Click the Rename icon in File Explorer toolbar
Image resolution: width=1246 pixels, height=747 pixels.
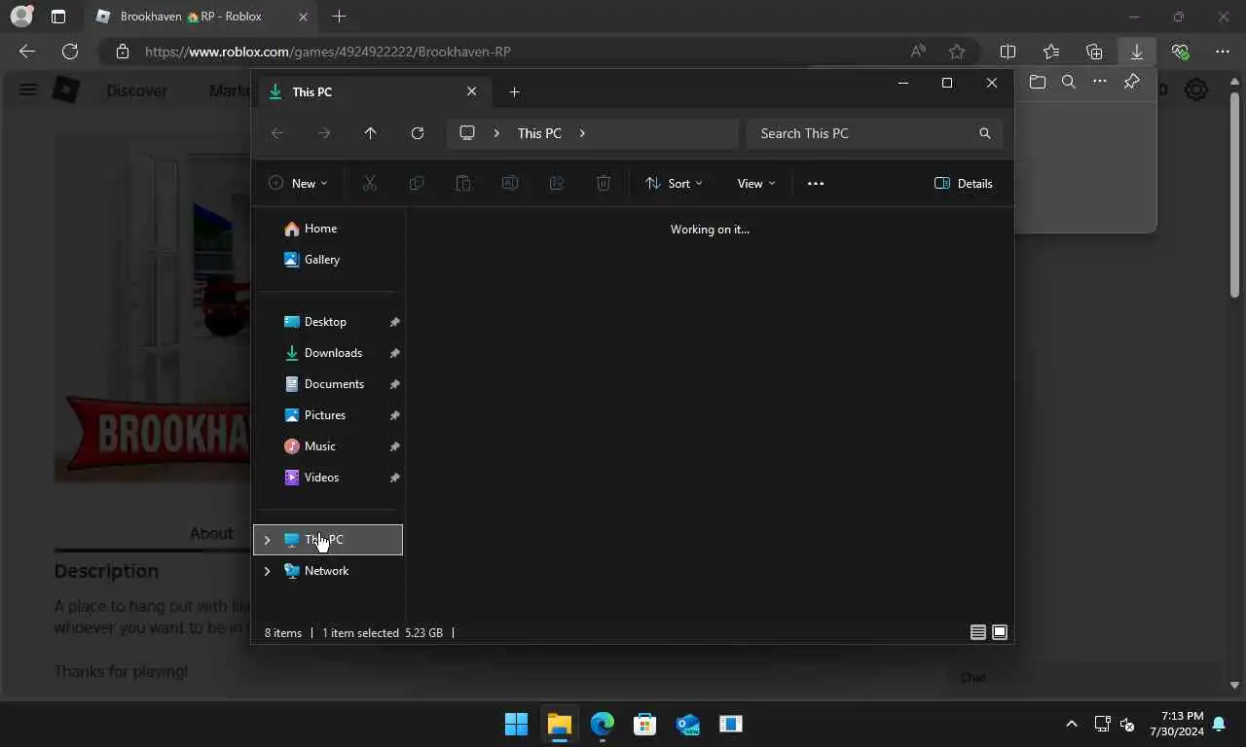click(510, 183)
